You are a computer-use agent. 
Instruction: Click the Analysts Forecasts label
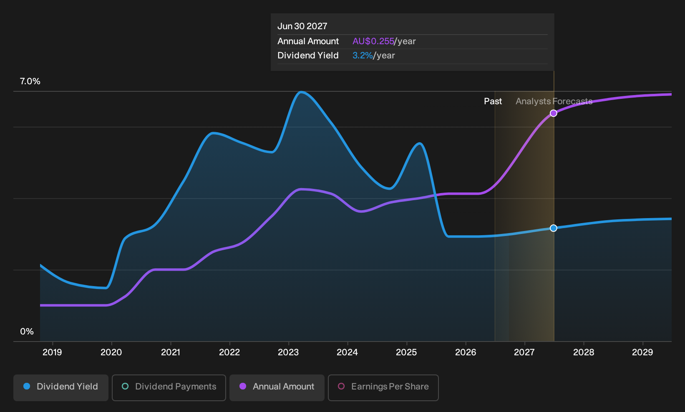(x=554, y=101)
